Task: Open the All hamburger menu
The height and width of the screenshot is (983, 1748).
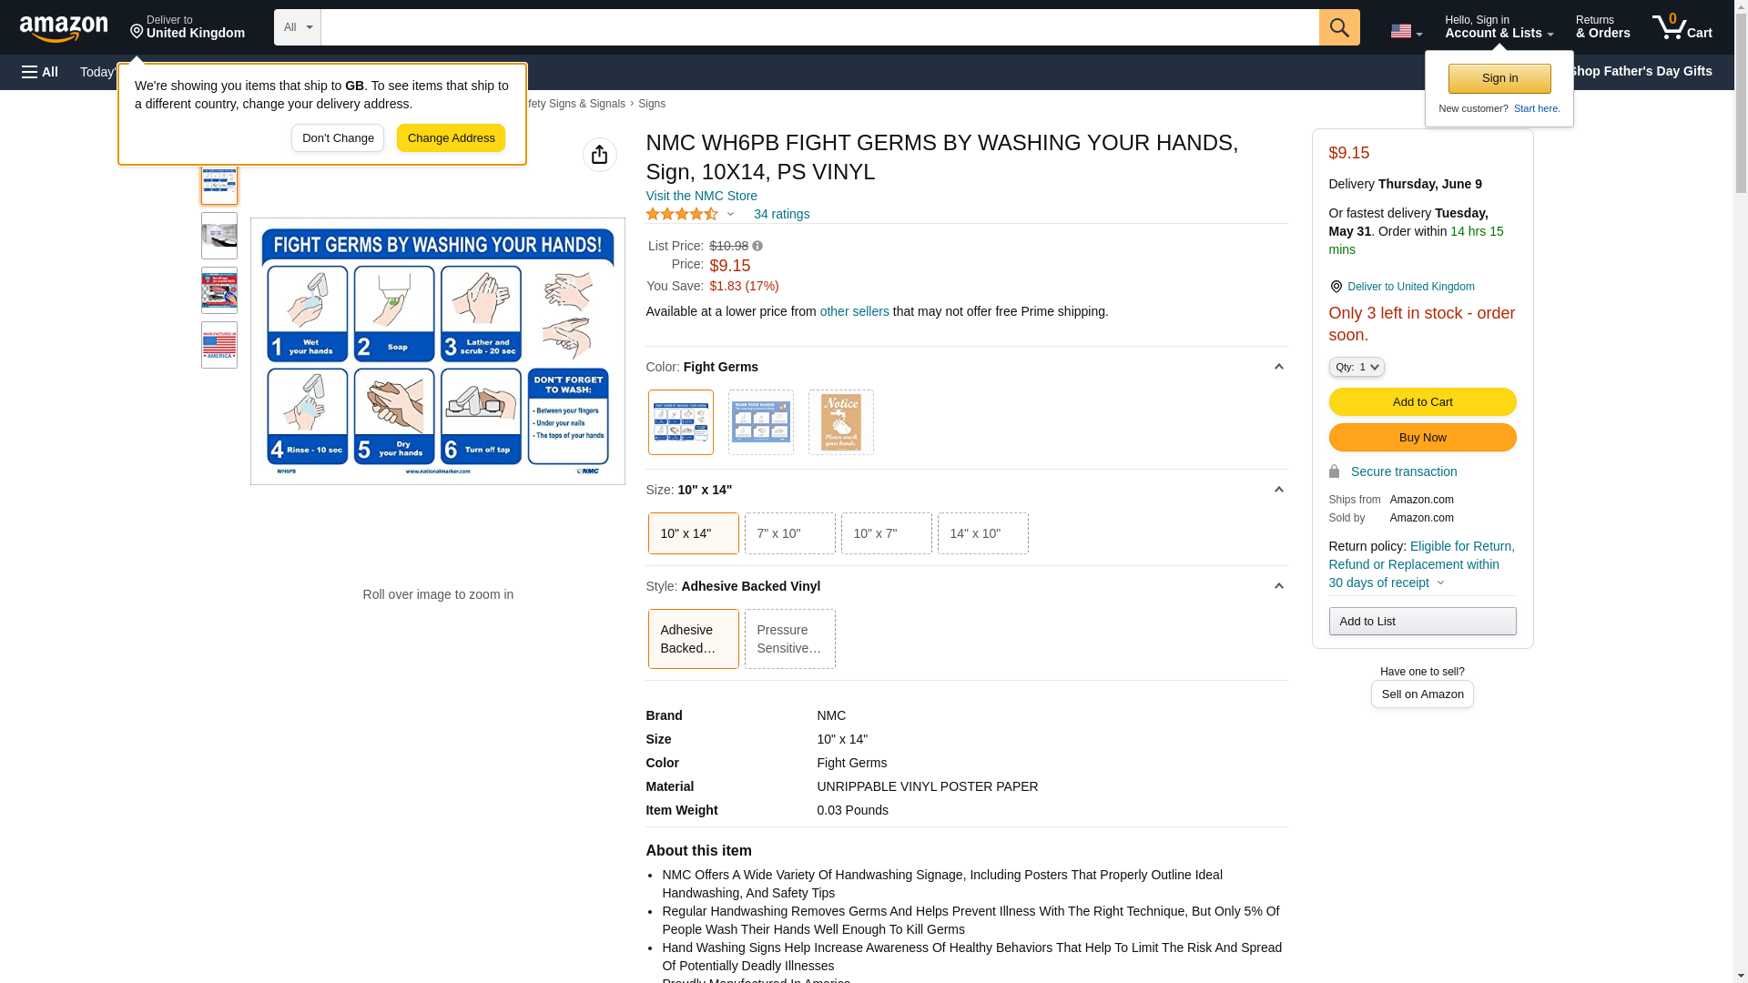Action: click(x=40, y=72)
